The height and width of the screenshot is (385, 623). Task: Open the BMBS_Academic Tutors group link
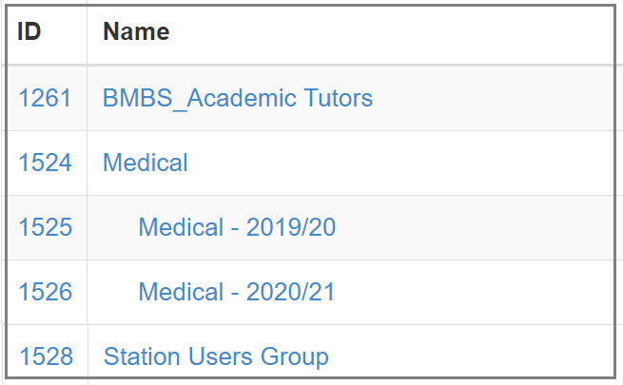point(238,98)
